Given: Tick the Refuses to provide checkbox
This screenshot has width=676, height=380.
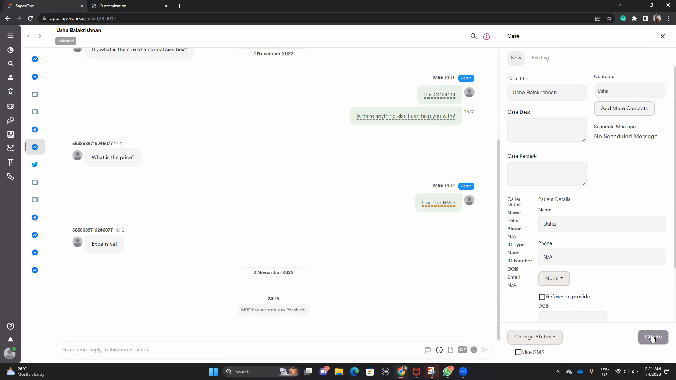Looking at the screenshot, I should (542, 297).
